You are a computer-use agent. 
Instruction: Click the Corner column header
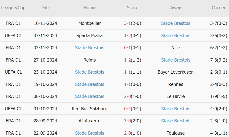point(218,8)
